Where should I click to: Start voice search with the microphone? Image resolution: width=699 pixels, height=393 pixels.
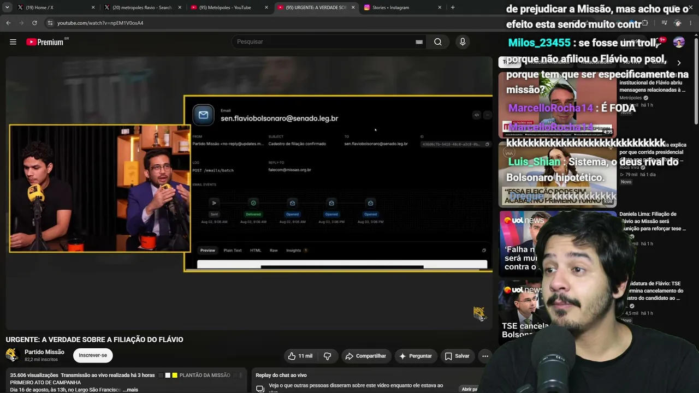click(x=463, y=42)
